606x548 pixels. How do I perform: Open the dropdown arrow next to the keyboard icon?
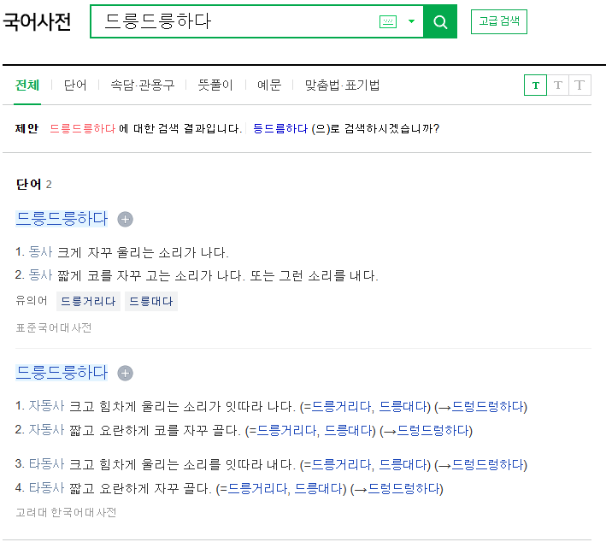(x=411, y=22)
